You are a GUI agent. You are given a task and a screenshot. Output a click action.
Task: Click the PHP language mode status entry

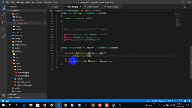pyautogui.click(x=180, y=101)
